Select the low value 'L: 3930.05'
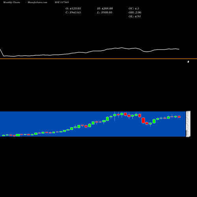197x197 pixels. click(x=105, y=13)
